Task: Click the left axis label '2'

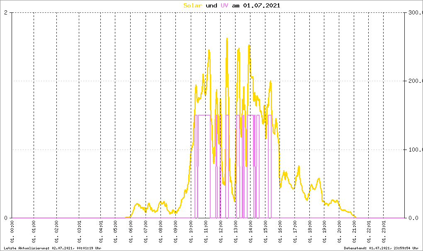Action: [x=6, y=12]
